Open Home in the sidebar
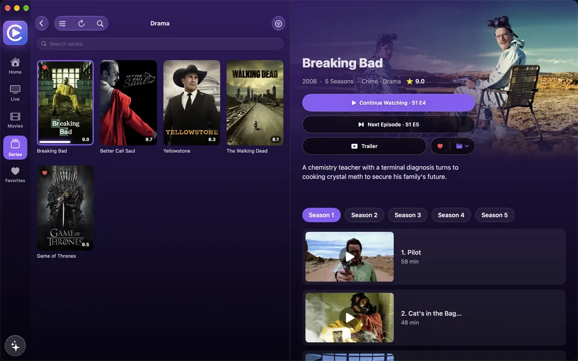The image size is (578, 361). click(x=15, y=66)
